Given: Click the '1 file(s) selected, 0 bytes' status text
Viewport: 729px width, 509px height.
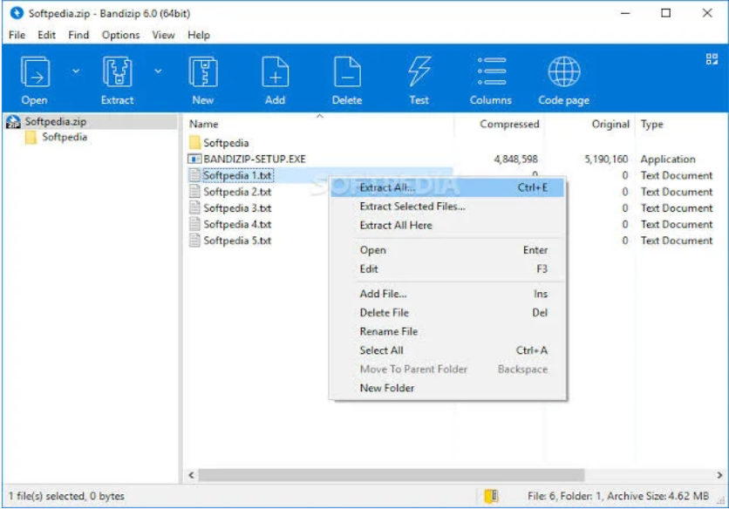Looking at the screenshot, I should [x=66, y=496].
